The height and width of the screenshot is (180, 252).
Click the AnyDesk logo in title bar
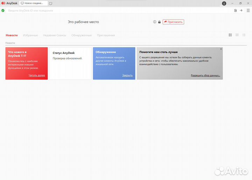(x=3, y=3)
